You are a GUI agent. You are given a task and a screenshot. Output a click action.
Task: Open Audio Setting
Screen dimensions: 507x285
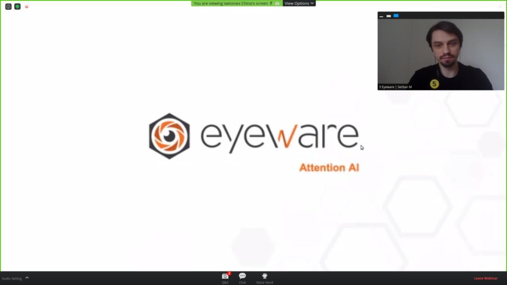pos(12,278)
